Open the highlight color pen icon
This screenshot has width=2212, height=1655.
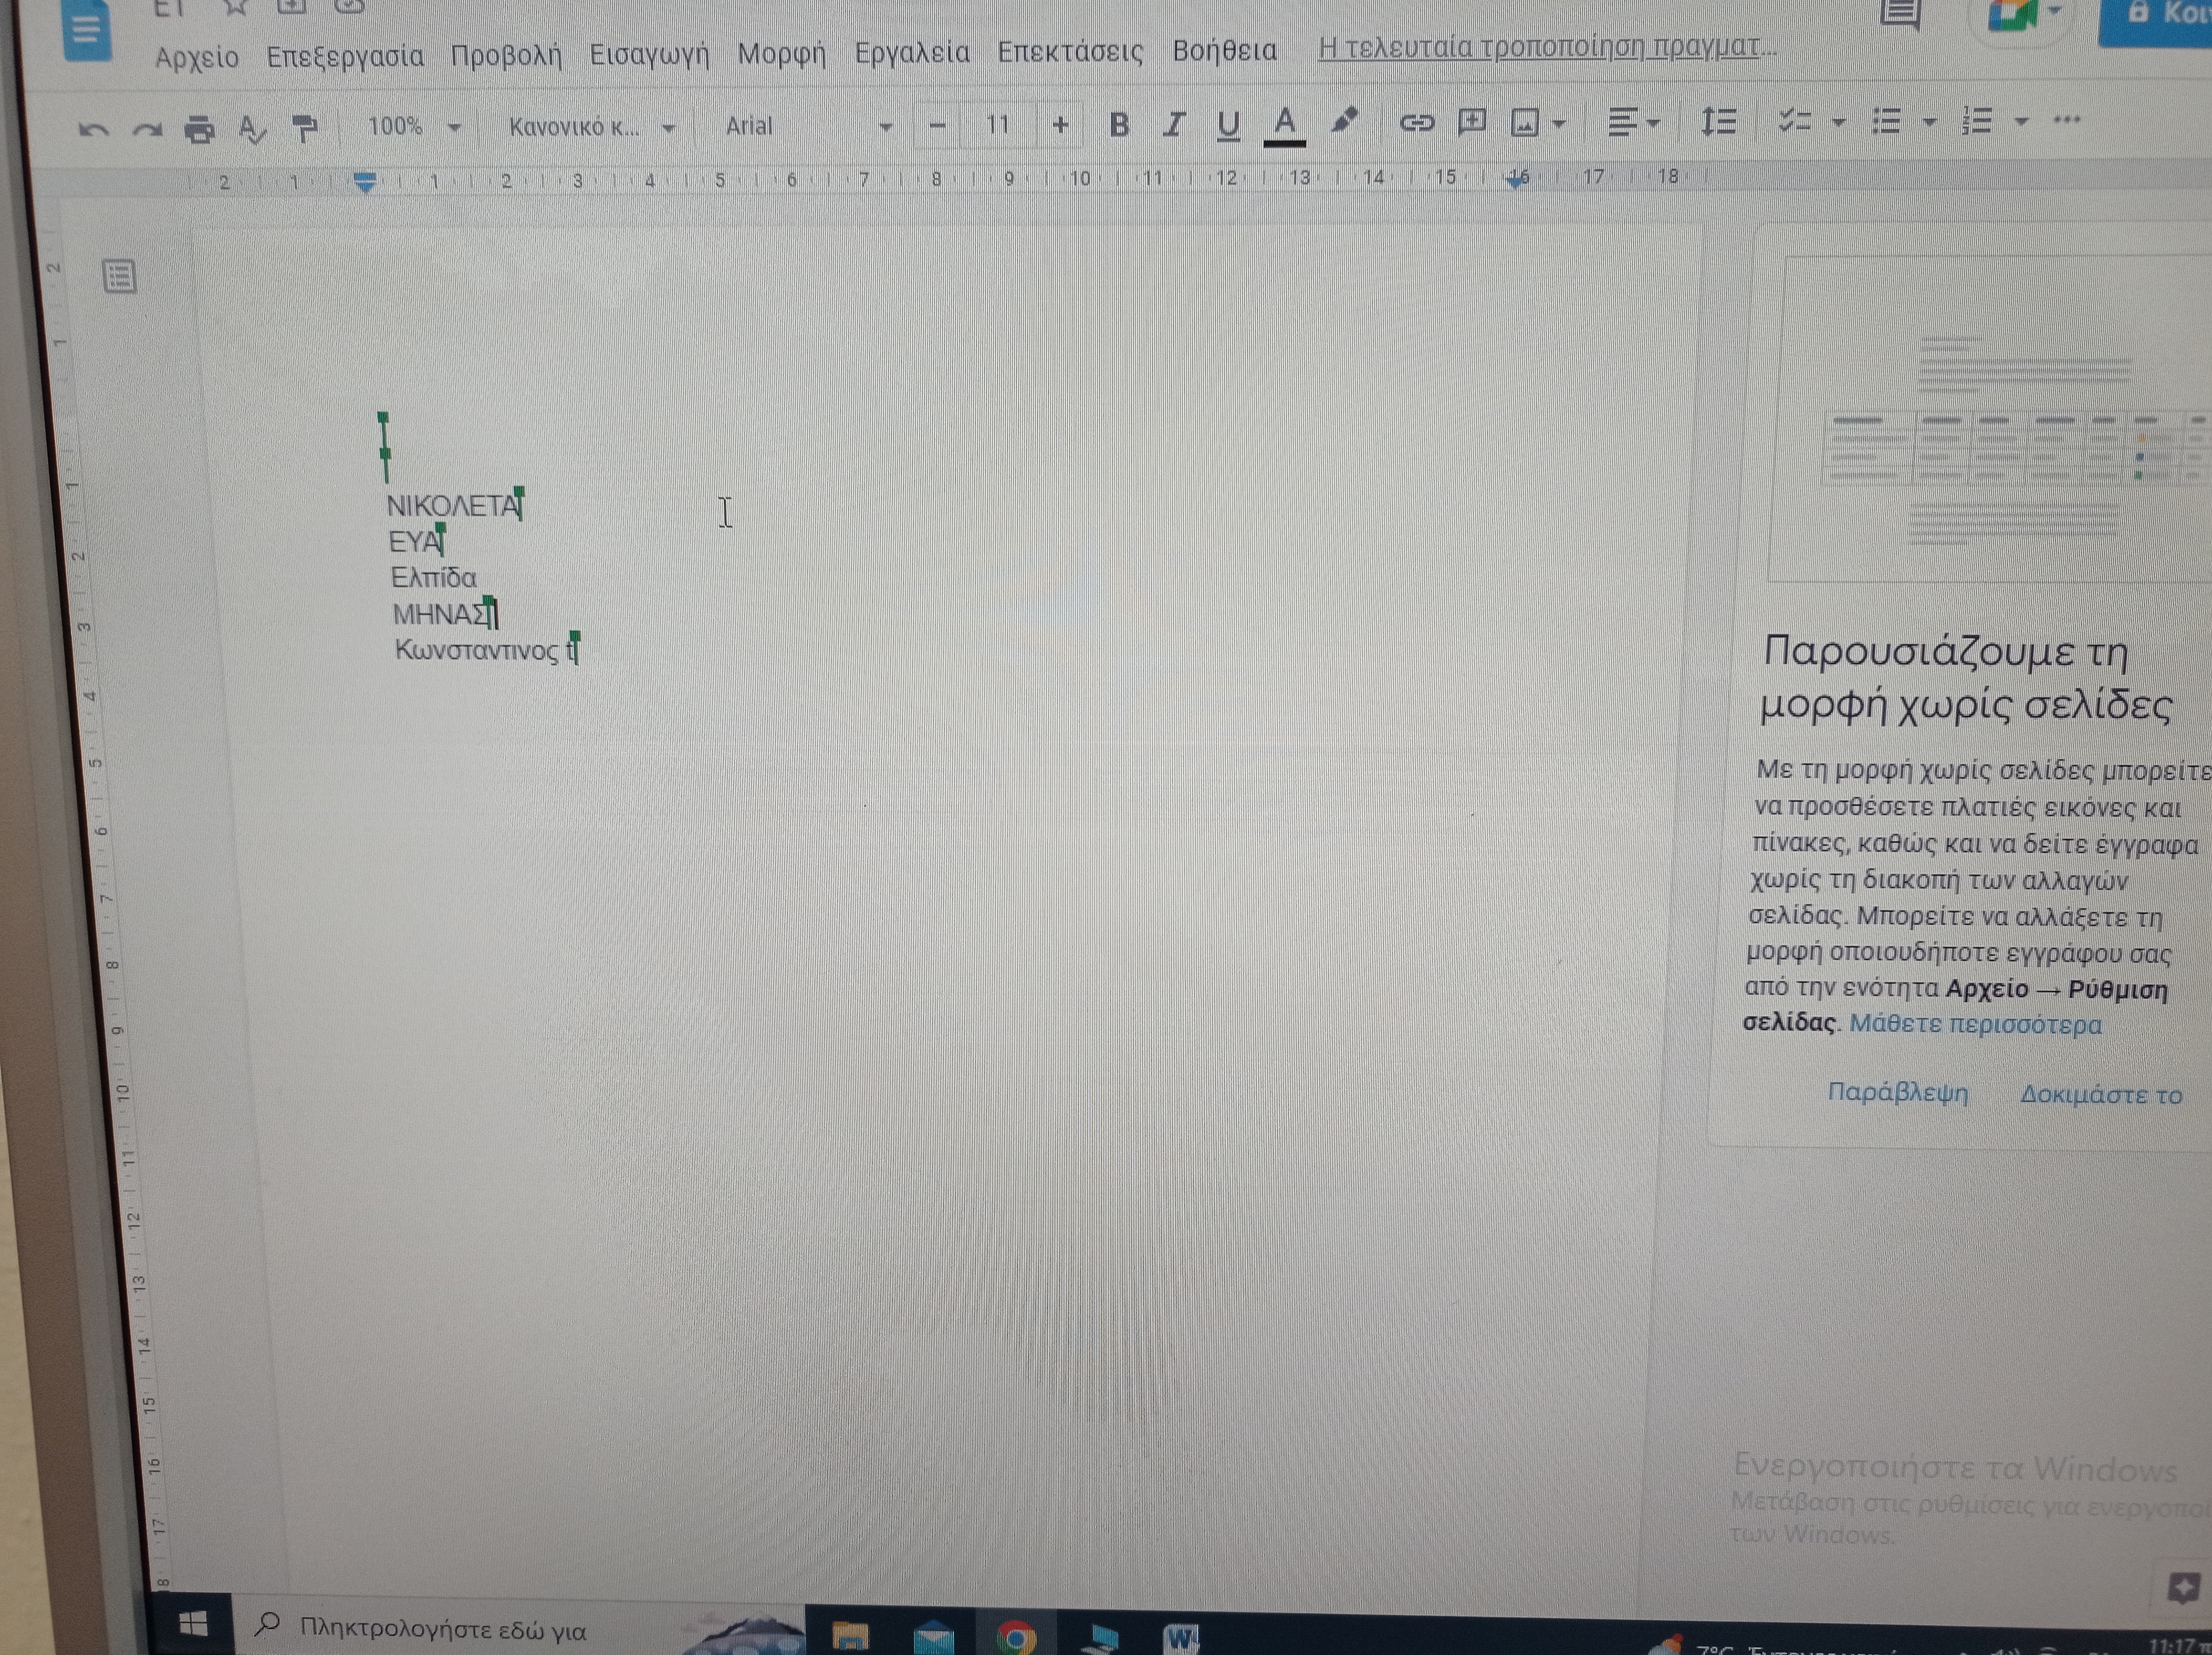pos(1345,122)
